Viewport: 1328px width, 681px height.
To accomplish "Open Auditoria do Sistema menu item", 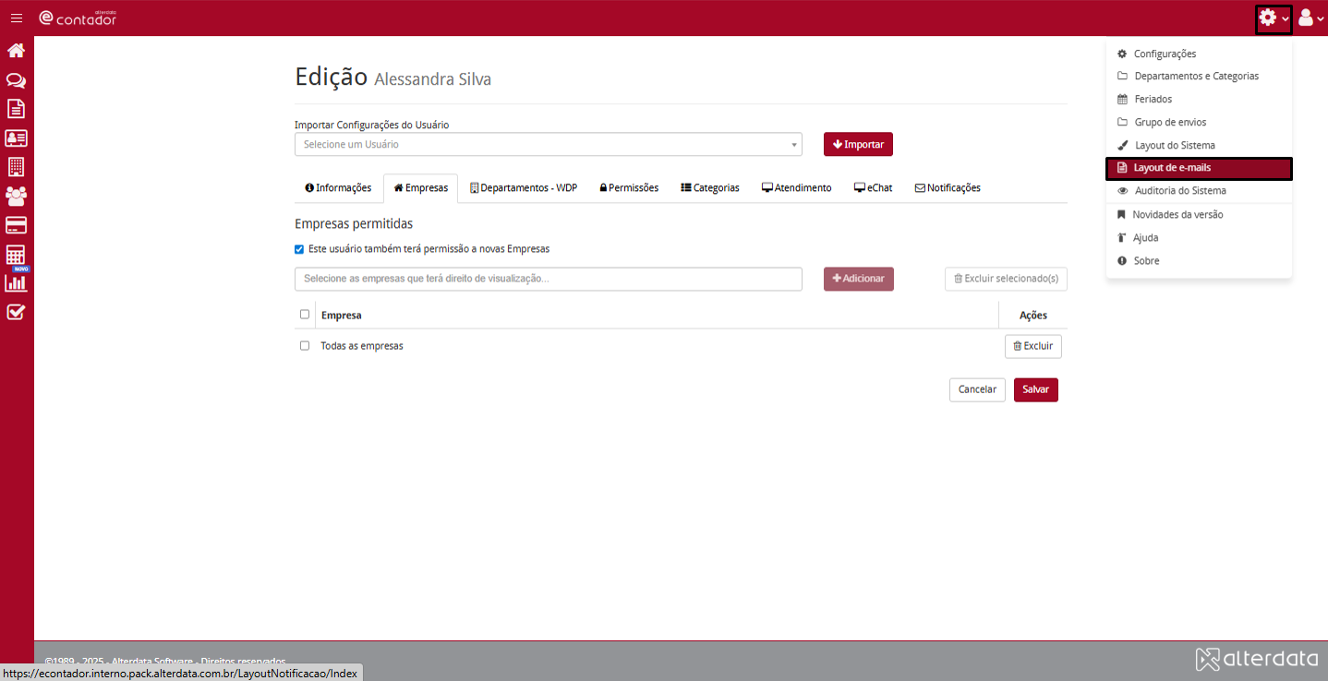I will pyautogui.click(x=1199, y=191).
